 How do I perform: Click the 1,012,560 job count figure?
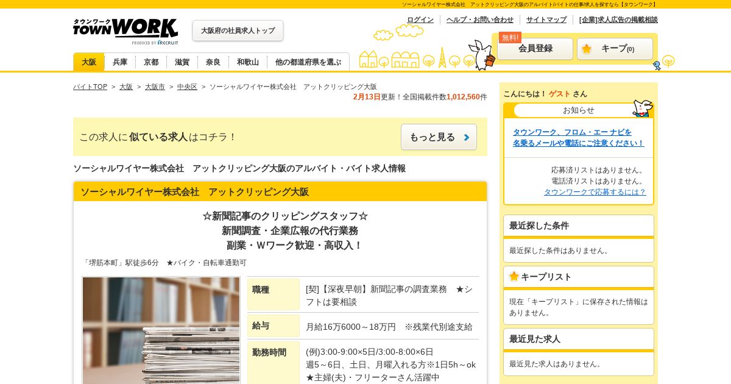coord(463,97)
